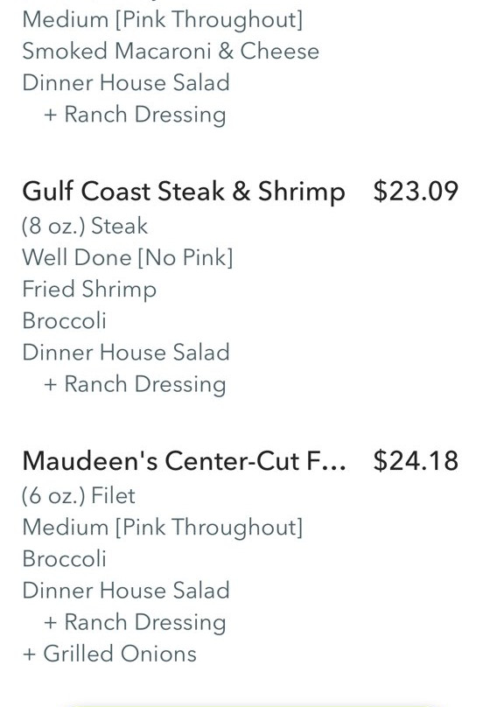
Task: Tap Medium [Pink Throughout] above Smoked Macaroni
Action: point(162,20)
